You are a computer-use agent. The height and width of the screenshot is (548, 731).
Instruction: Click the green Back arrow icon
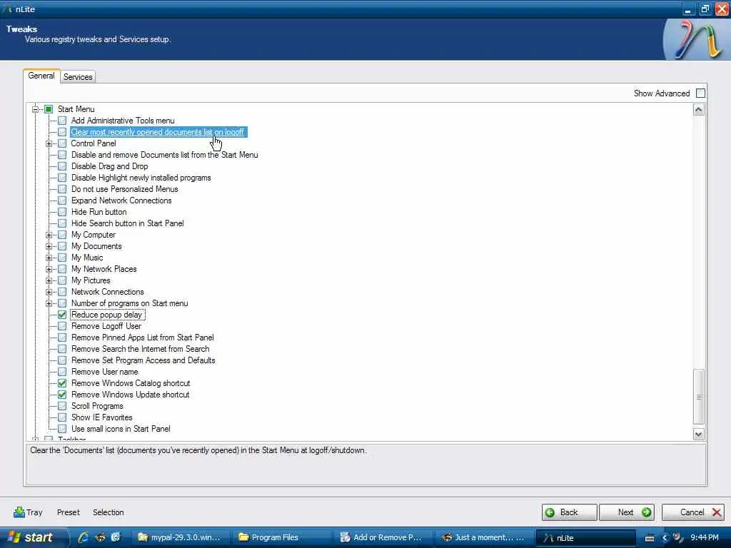click(x=550, y=512)
